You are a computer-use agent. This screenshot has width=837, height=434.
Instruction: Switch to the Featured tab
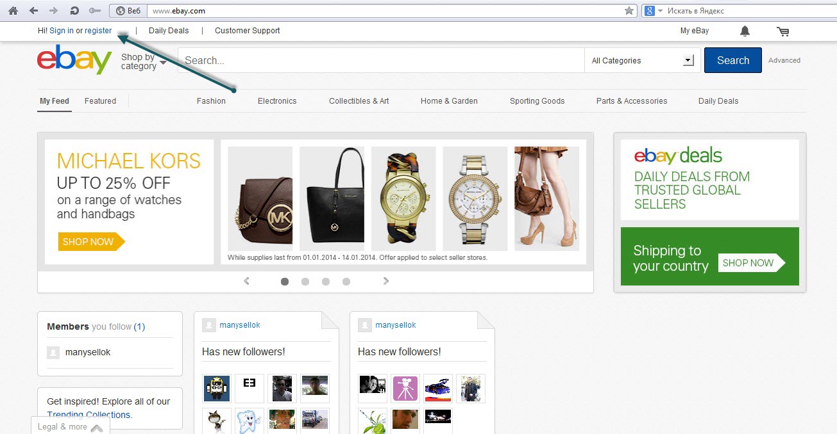(101, 101)
